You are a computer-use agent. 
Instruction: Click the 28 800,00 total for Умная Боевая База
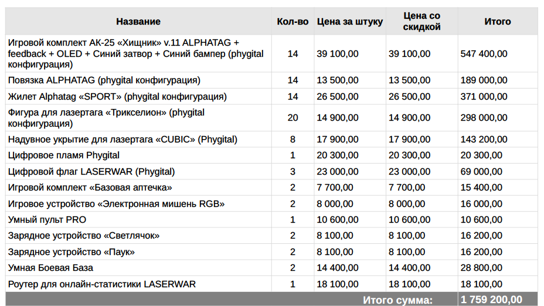coord(482,268)
